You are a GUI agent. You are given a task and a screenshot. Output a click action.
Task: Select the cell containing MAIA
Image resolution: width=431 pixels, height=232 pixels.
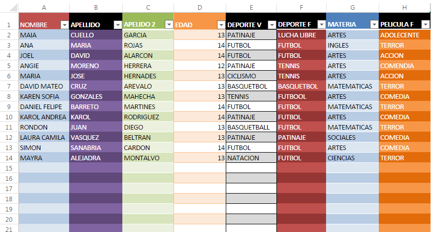pos(44,35)
